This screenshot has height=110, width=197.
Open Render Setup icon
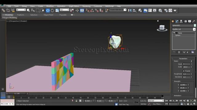click(x=166, y=10)
